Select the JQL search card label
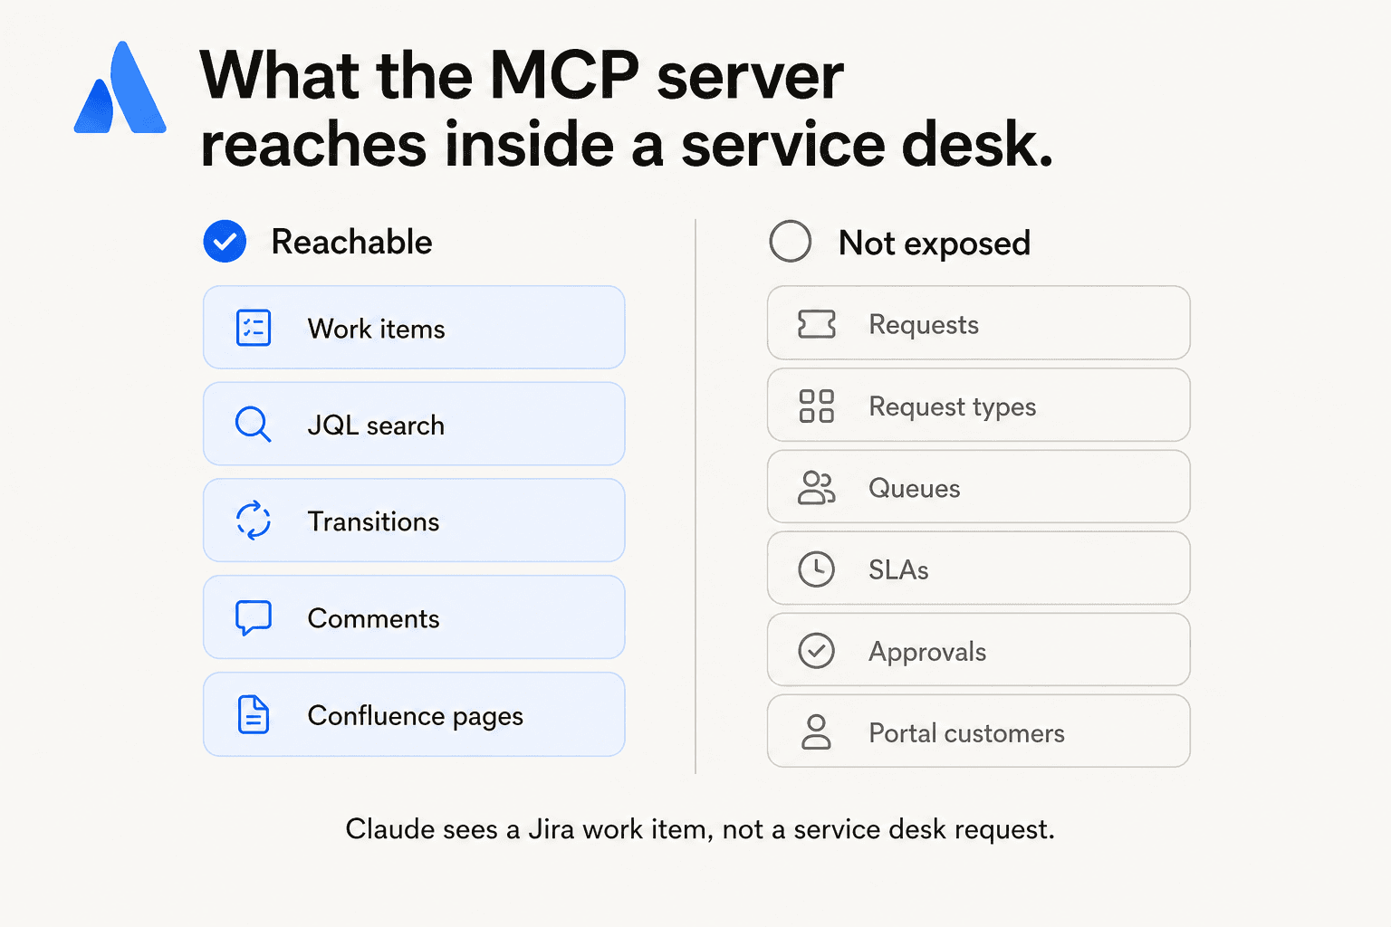Image resolution: width=1391 pixels, height=927 pixels. point(376,425)
